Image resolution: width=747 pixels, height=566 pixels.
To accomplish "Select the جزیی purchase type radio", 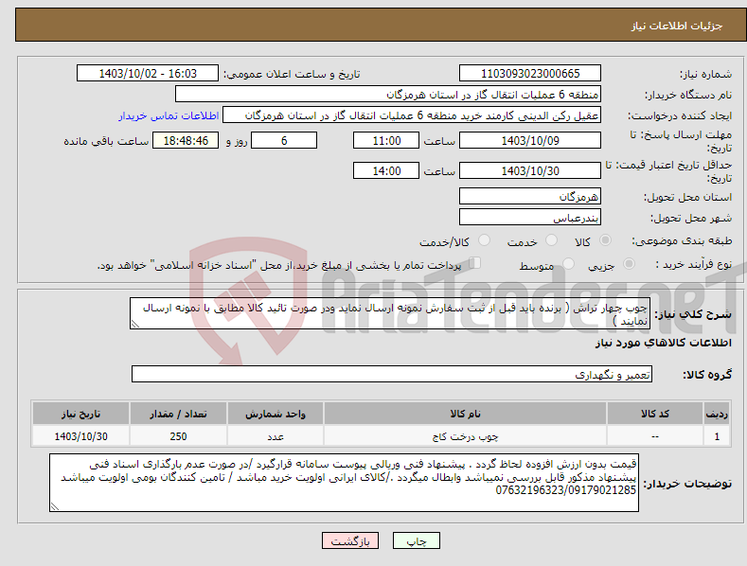I will (x=629, y=264).
